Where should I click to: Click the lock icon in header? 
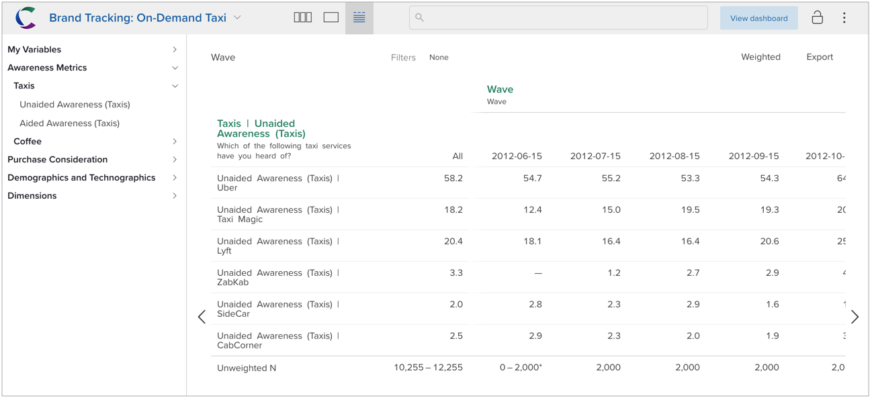point(817,17)
